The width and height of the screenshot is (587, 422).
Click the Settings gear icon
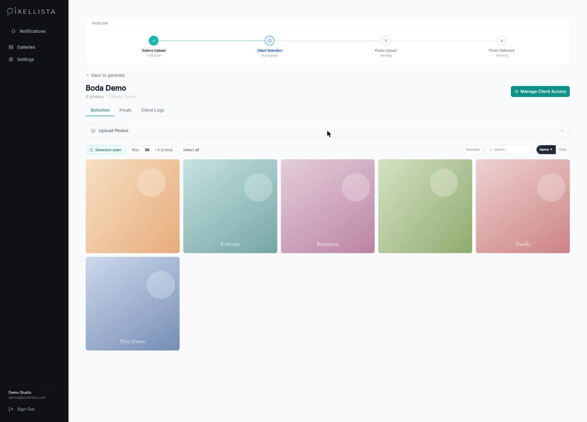point(11,60)
